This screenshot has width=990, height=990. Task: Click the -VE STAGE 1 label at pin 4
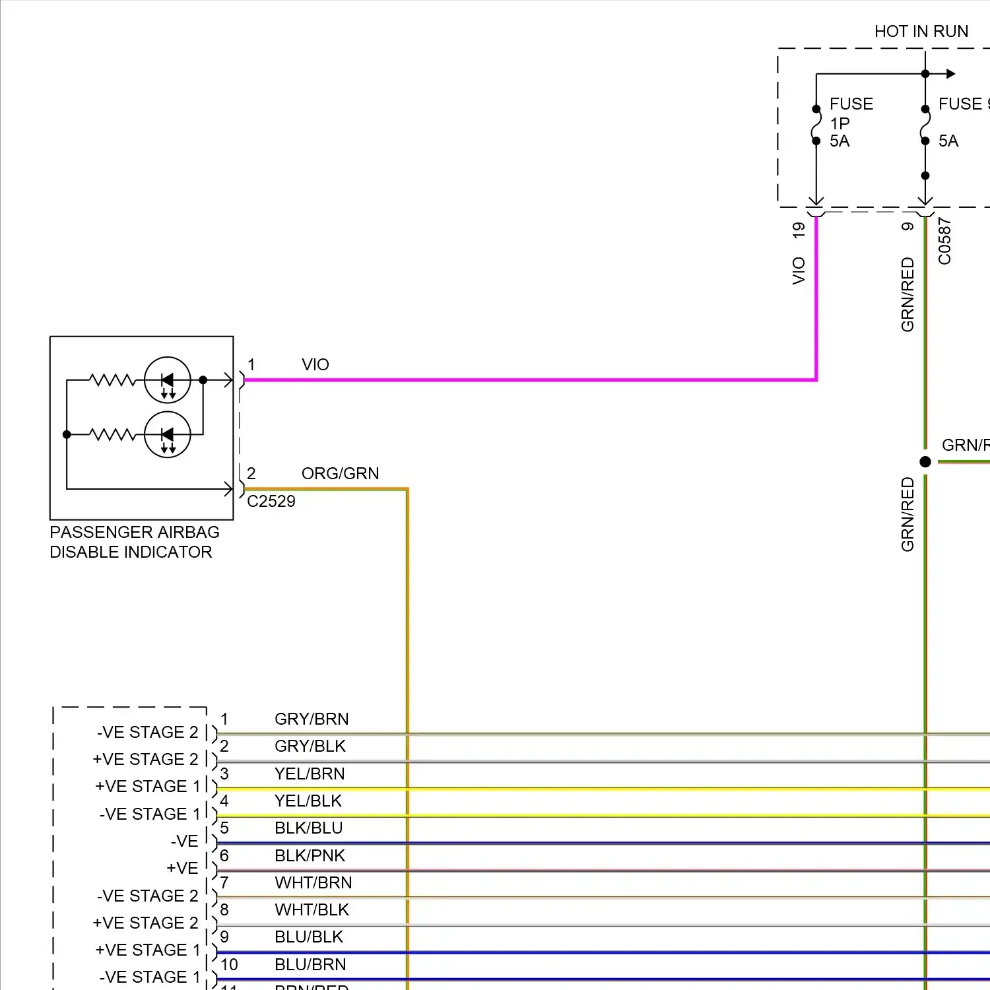tap(150, 814)
